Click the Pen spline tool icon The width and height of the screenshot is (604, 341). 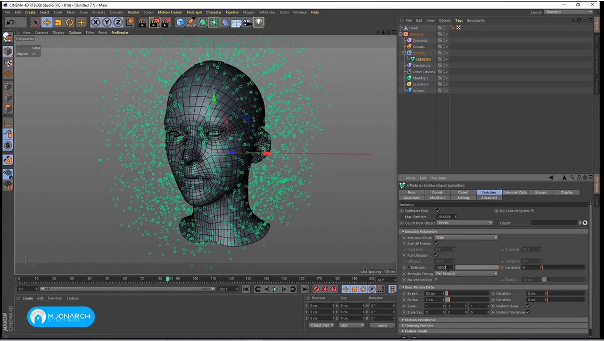coord(192,22)
